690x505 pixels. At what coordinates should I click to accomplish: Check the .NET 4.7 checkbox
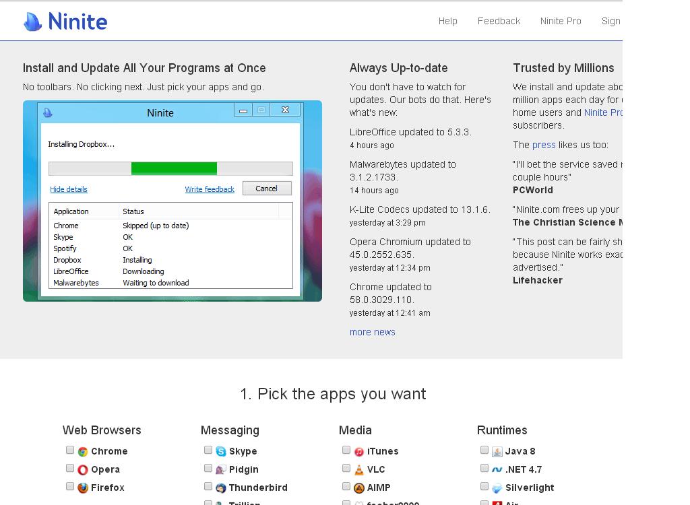pyautogui.click(x=484, y=468)
